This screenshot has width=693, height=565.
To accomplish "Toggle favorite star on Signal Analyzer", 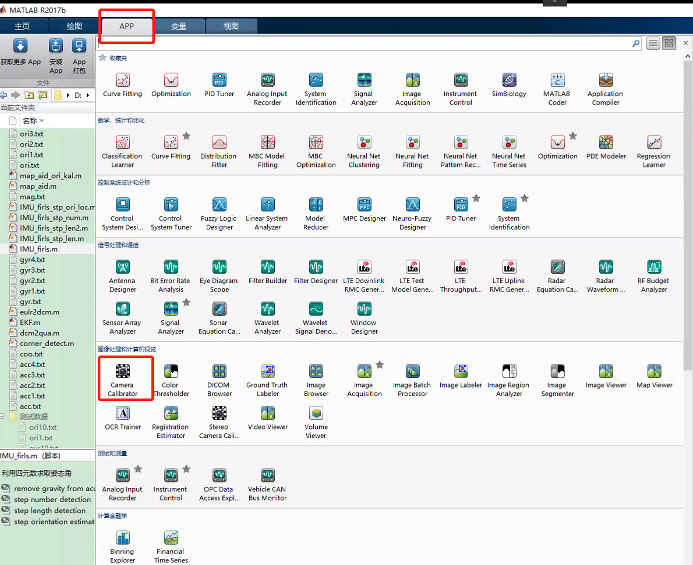I will 186,302.
